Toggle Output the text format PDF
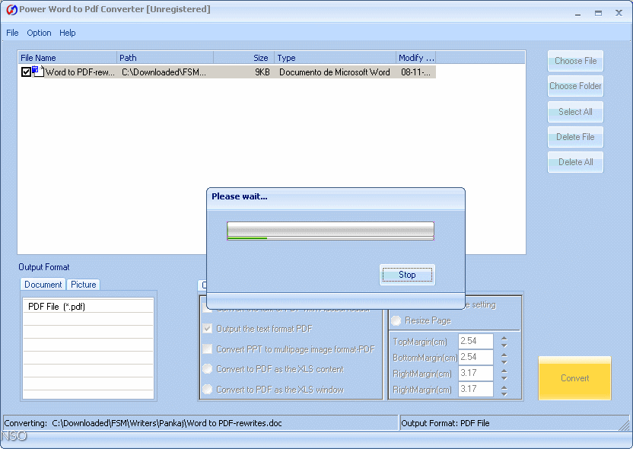The image size is (633, 449). click(x=209, y=328)
